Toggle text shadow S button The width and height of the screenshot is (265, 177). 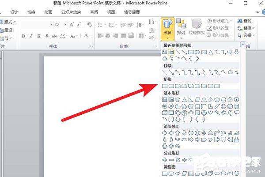point(47,36)
